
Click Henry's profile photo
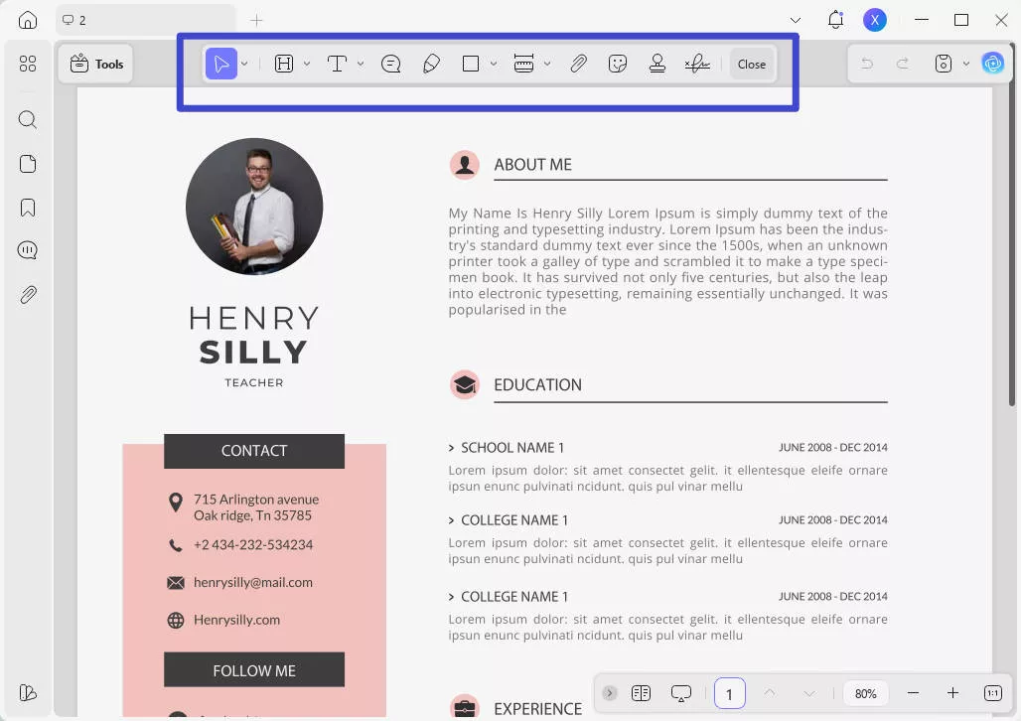click(254, 207)
